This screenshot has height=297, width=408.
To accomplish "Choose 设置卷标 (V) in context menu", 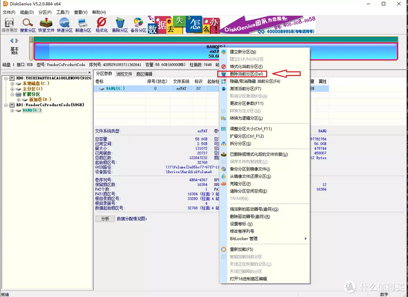I will point(264,224).
